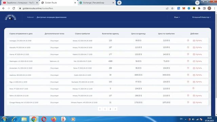Click the Кабинет breadcrumb link
The height and width of the screenshot is (122, 217).
point(31,17)
